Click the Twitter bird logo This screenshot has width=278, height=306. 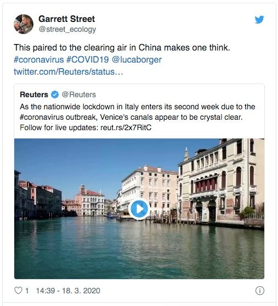pyautogui.click(x=259, y=20)
